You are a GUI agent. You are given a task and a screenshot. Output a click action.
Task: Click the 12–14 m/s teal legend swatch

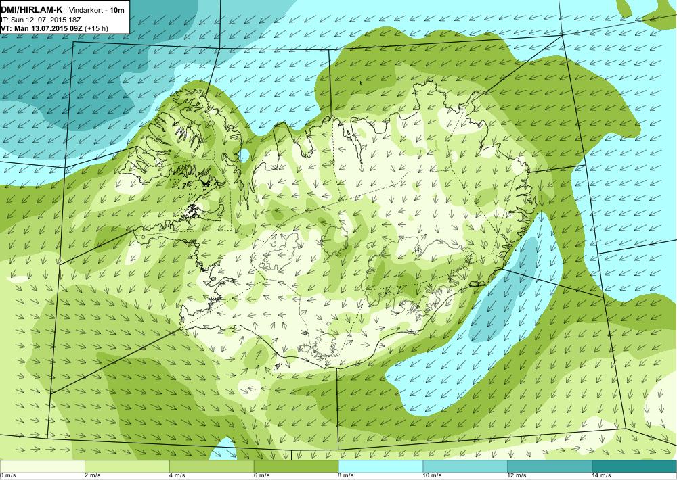pyautogui.click(x=549, y=466)
